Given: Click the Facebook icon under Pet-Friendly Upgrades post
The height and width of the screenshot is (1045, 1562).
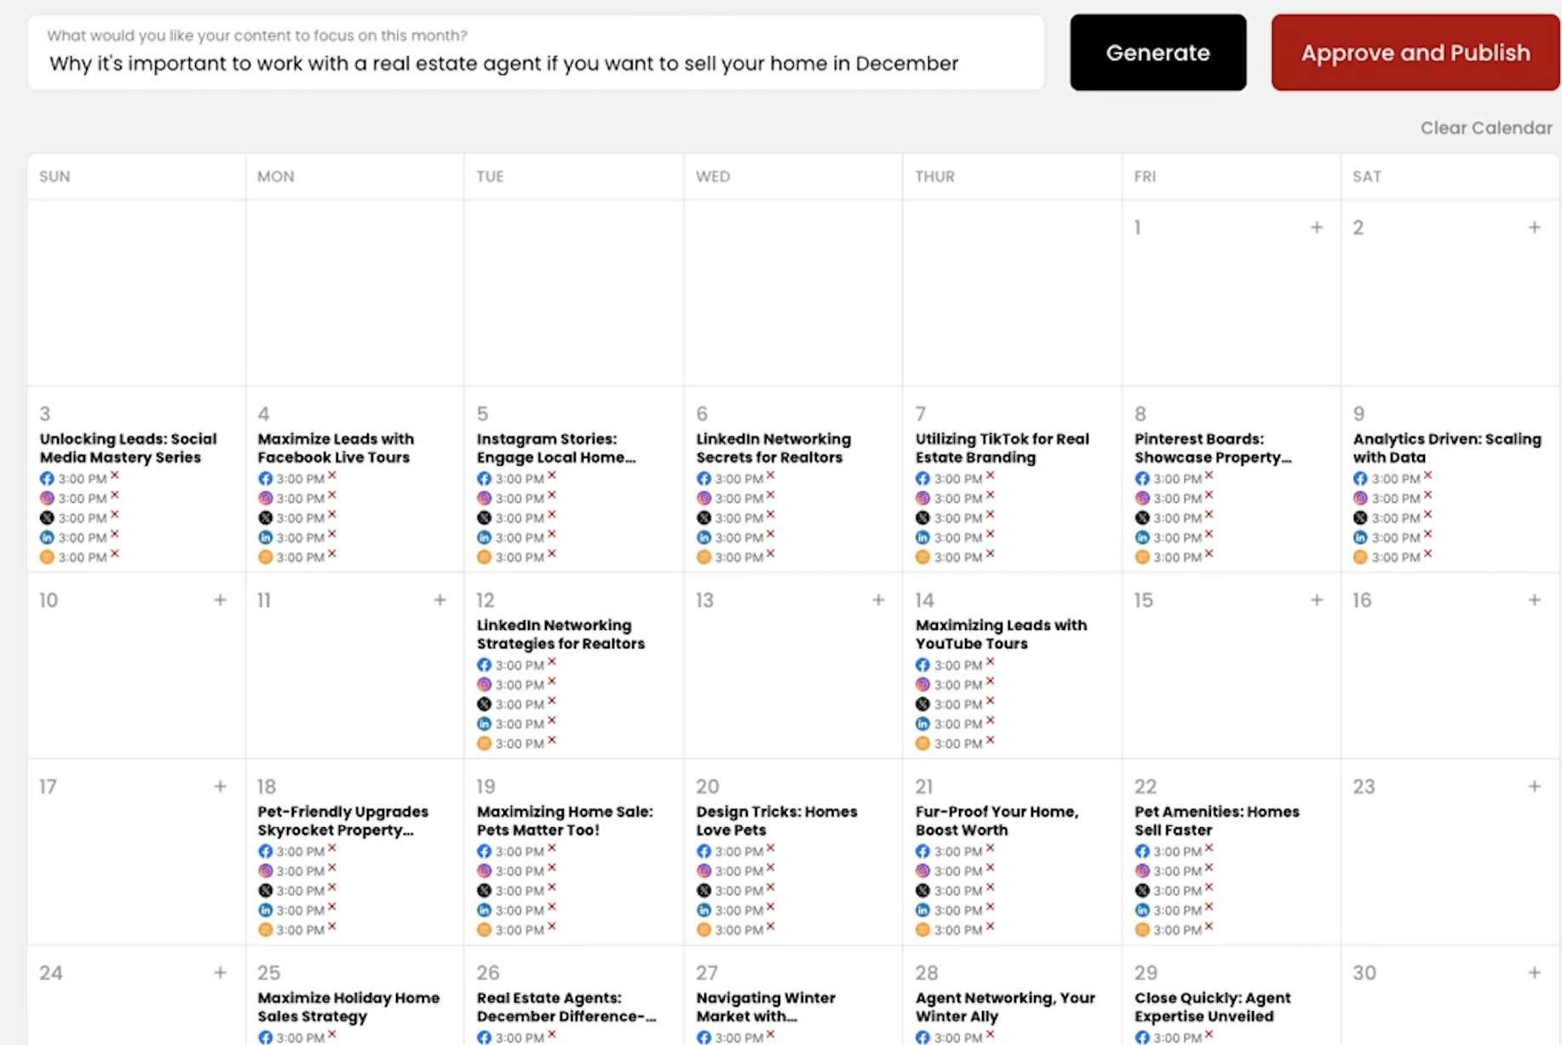Looking at the screenshot, I should pos(266,852).
